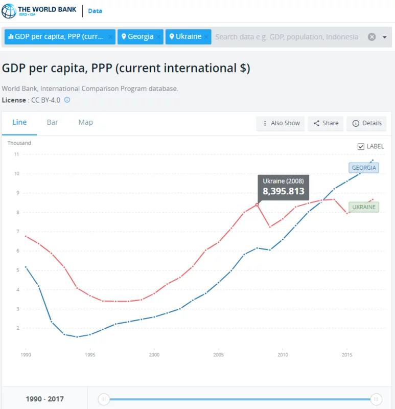This screenshot has height=409, width=395.
Task: Click the license info icon
Action: [67, 100]
